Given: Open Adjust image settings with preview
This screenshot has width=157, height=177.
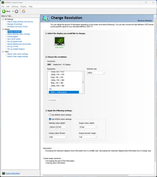Looking at the screenshot, I should [20, 22].
